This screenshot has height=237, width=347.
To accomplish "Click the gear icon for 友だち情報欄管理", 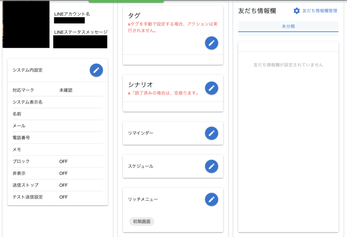I will pyautogui.click(x=297, y=11).
